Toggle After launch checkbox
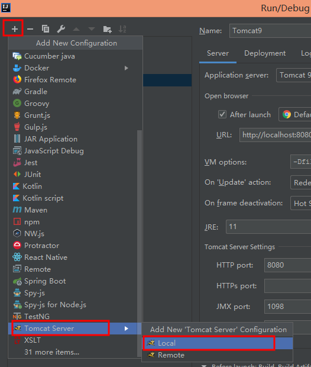 (222, 114)
